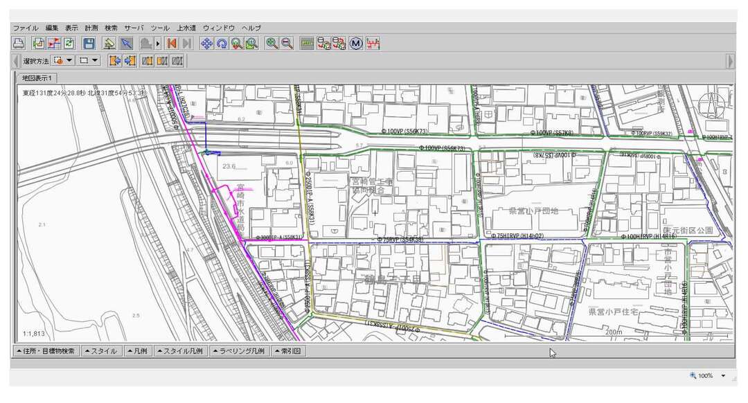Click the orange select-with-left-arrow icon
The image size is (748, 403).
coord(114,60)
